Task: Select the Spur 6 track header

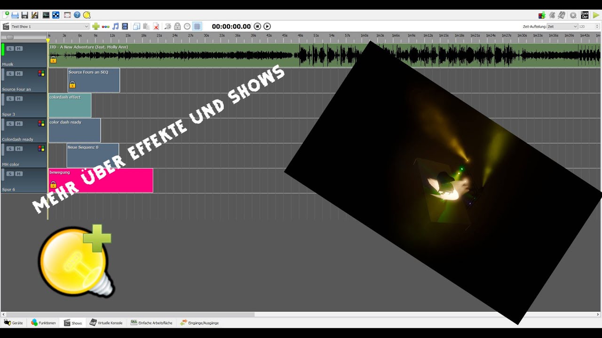Action: 24,181
